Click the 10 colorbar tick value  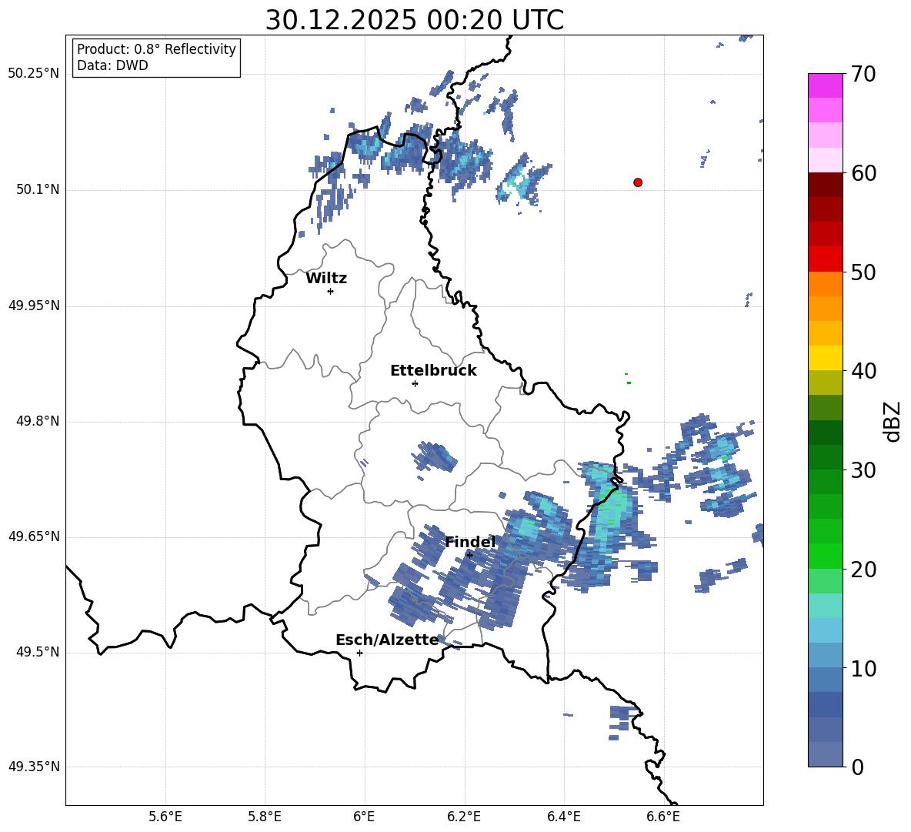(864, 669)
